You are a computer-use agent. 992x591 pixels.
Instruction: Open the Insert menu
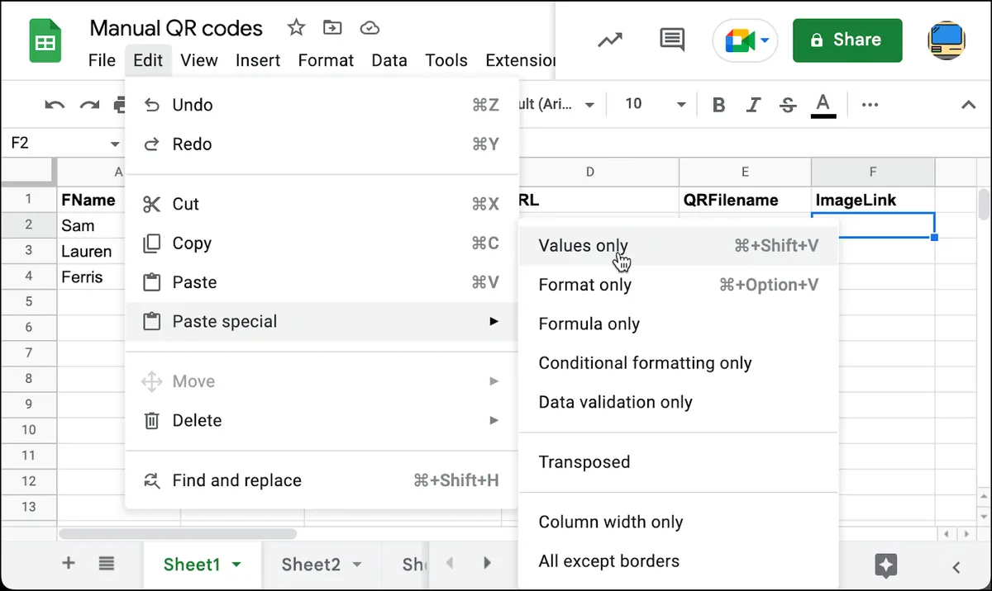tap(258, 60)
